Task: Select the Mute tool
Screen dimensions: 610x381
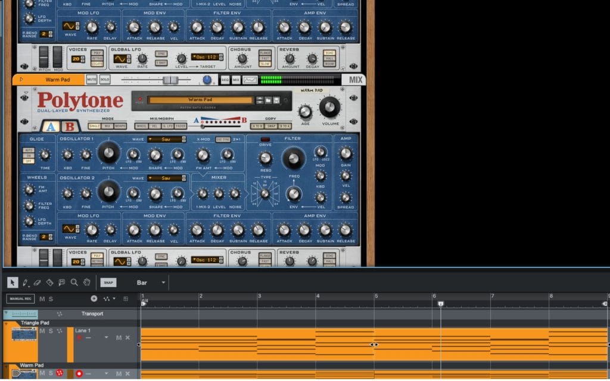Action: point(62,282)
